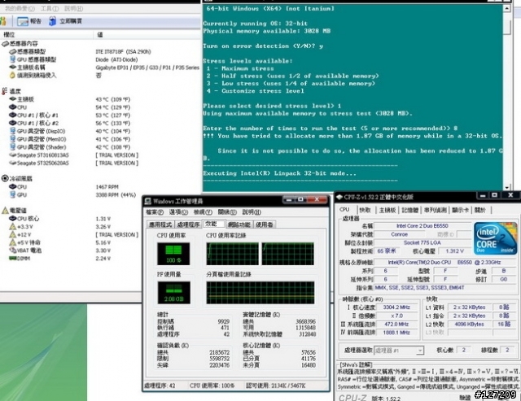Select the 感應器內容 sensor section icon
Screen dimensions: 521x401
(x=5, y=43)
